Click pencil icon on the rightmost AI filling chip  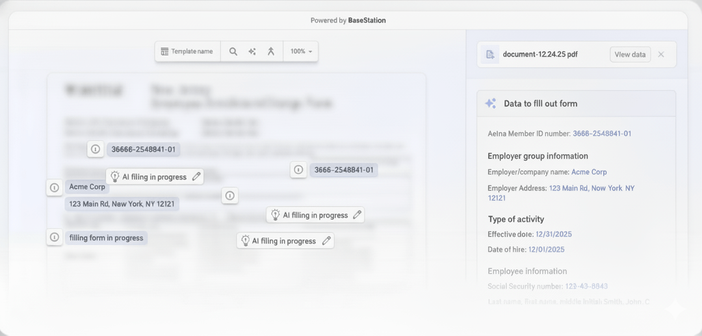(357, 214)
